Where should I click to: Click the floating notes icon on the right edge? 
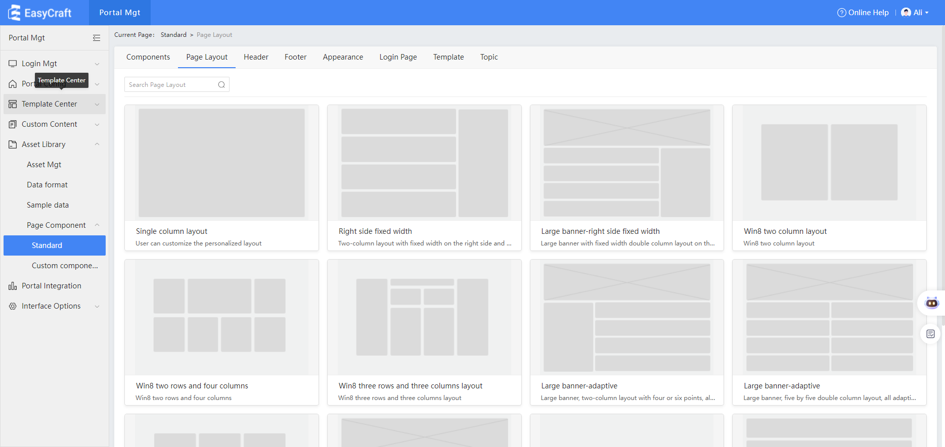(930, 334)
